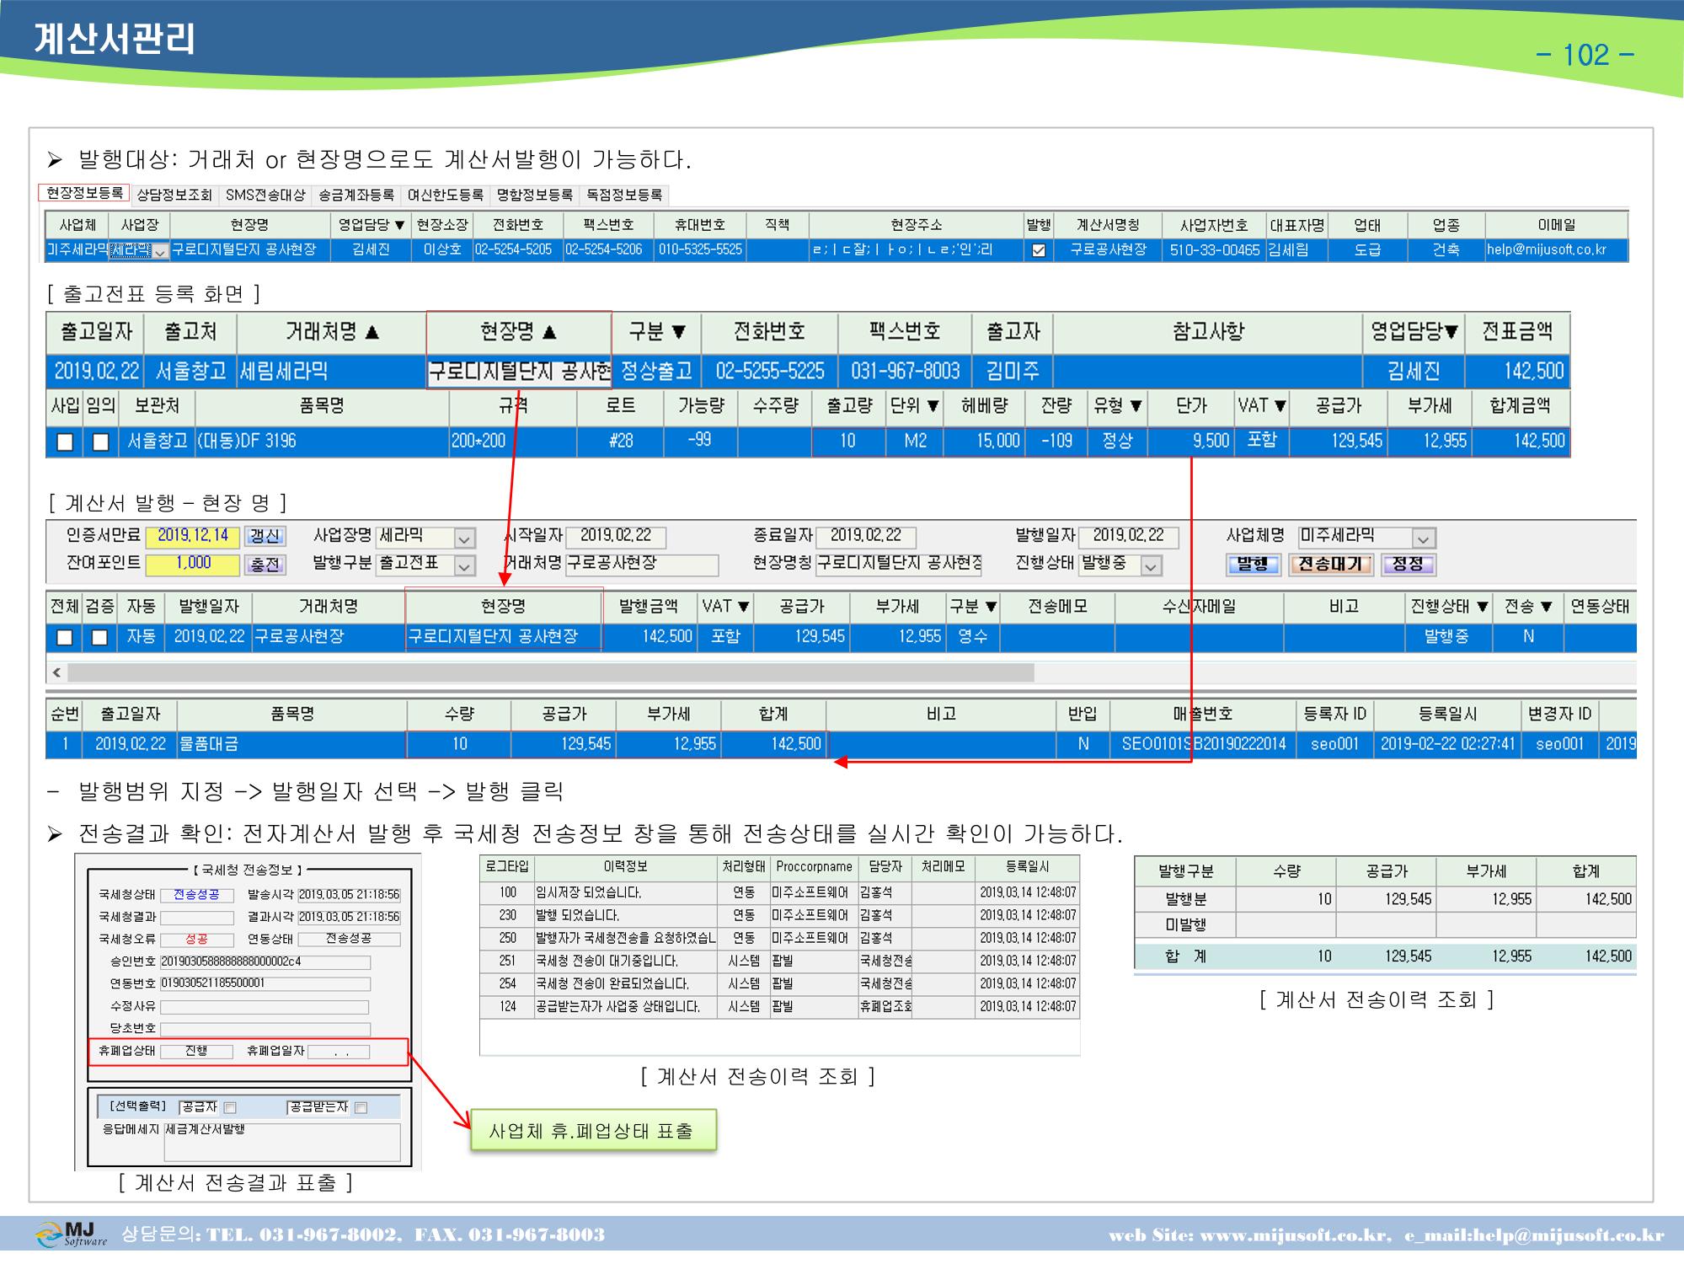Tick the 임의 checkbox in 출고전표 item row
The image size is (1684, 1264).
click(100, 442)
